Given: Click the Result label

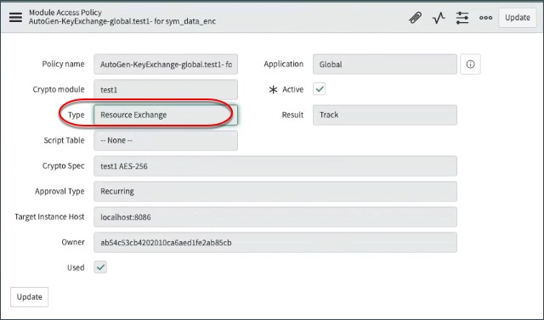Looking at the screenshot, I should (x=292, y=115).
